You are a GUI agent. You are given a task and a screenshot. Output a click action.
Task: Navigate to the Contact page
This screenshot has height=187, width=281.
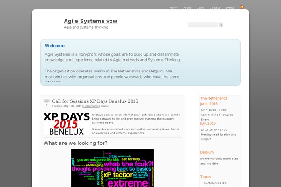pyautogui.click(x=214, y=7)
